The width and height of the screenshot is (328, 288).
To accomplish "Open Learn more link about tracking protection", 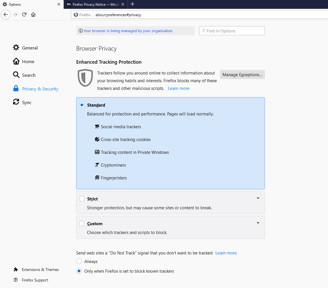I will click(178, 88).
